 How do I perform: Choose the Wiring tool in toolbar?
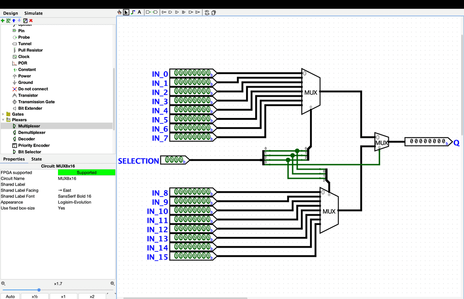[133, 12]
